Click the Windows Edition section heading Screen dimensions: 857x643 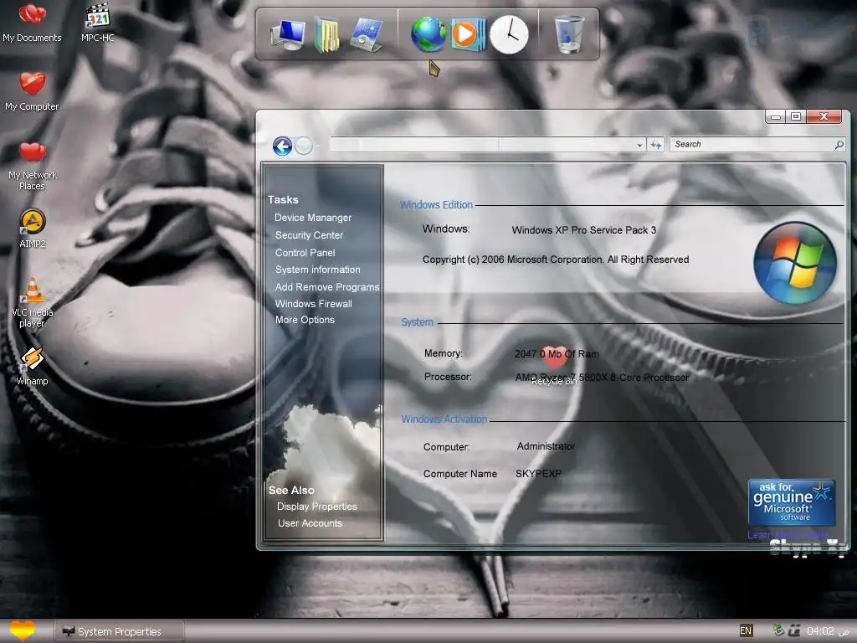tap(436, 205)
